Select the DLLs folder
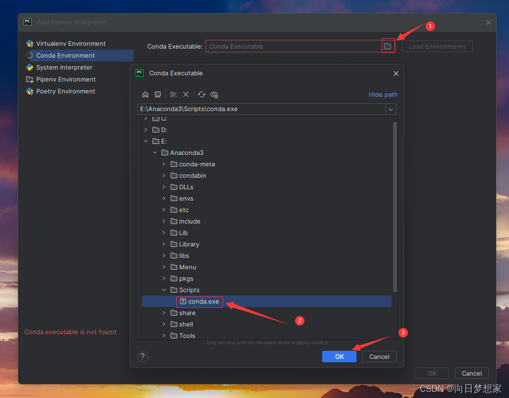Screen dimensions: 509x398 click(x=186, y=187)
